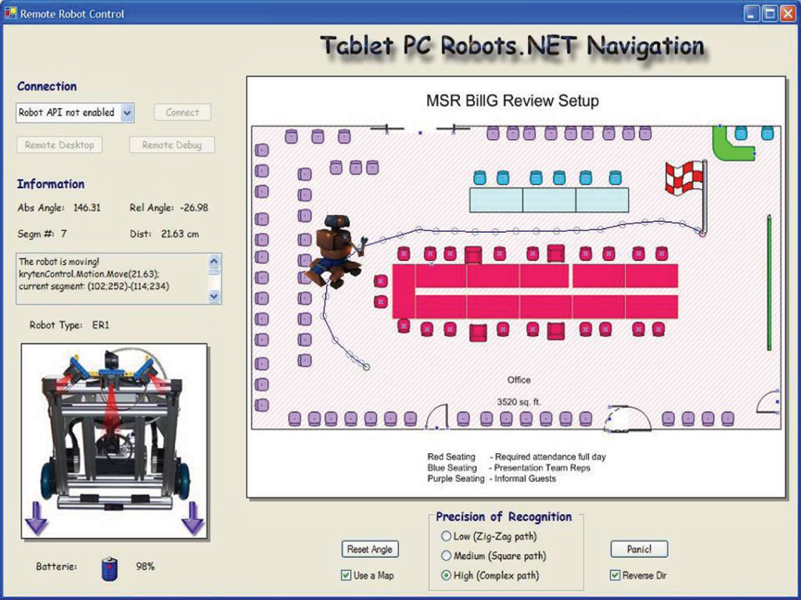This screenshot has width=801, height=600.
Task: Click the Information section heading
Action: [x=51, y=184]
